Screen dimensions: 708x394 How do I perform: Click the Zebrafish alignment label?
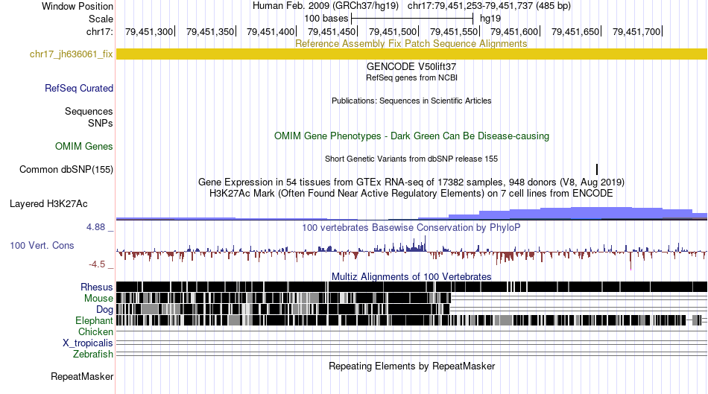[x=93, y=355]
